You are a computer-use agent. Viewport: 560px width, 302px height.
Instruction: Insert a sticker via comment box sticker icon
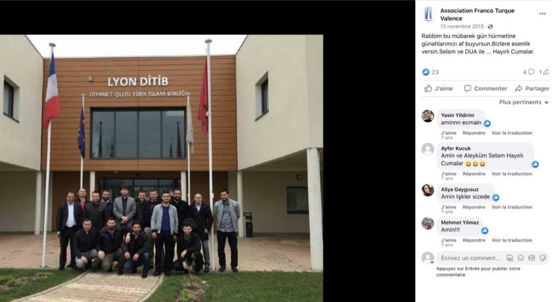543,258
